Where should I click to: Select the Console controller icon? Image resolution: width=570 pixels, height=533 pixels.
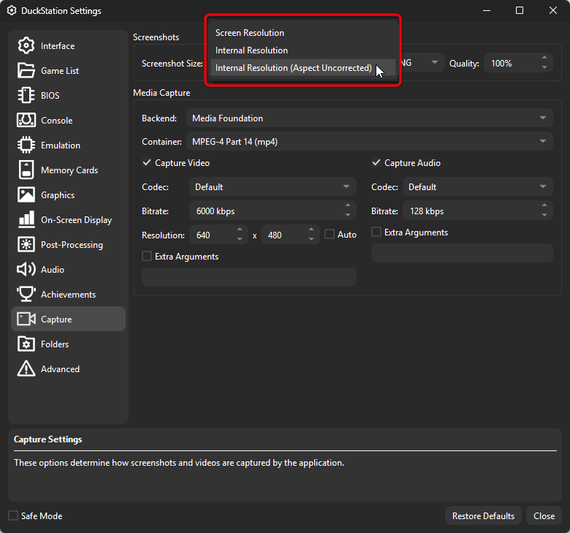26,121
